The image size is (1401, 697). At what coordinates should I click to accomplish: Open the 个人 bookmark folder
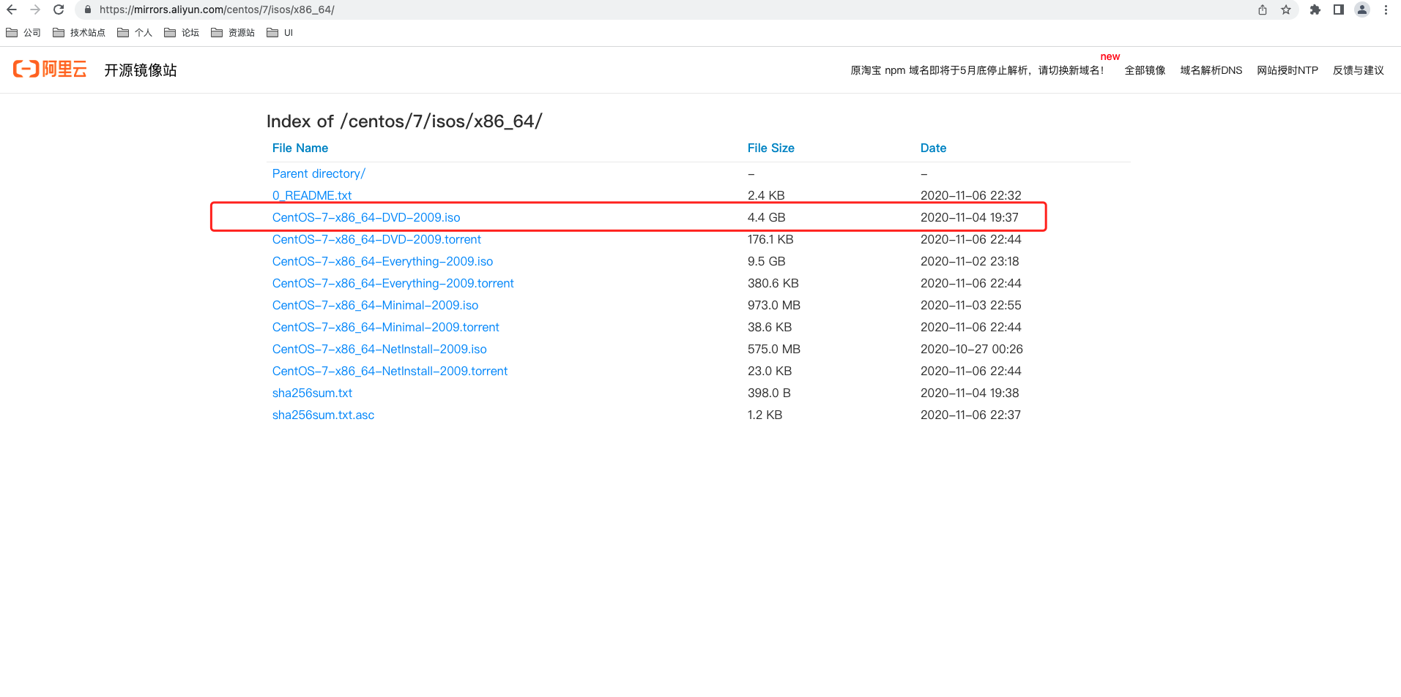[x=135, y=33]
